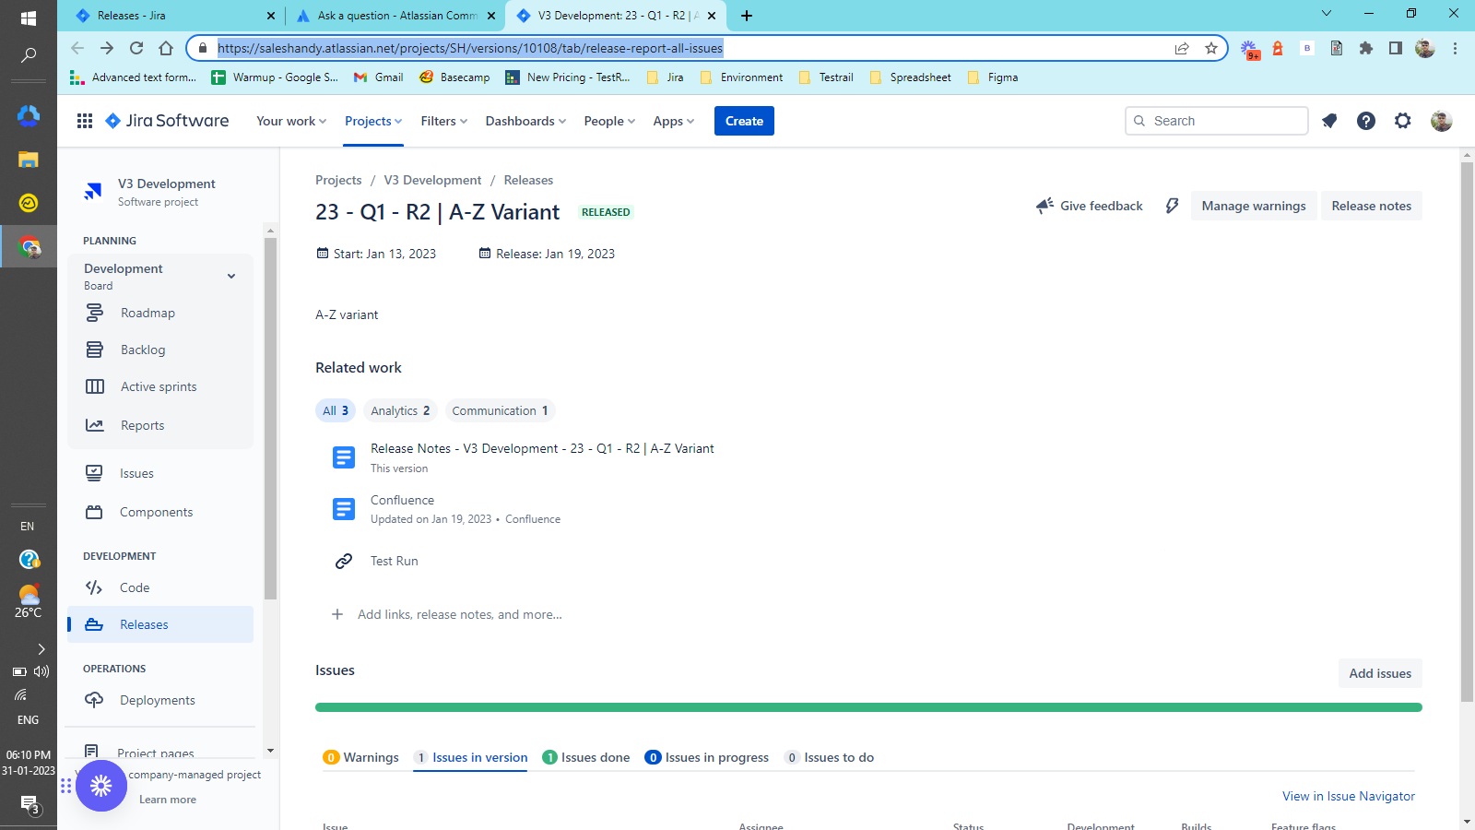The width and height of the screenshot is (1475, 830).
Task: Click the Roadmap sidebar icon
Action: [x=95, y=313]
